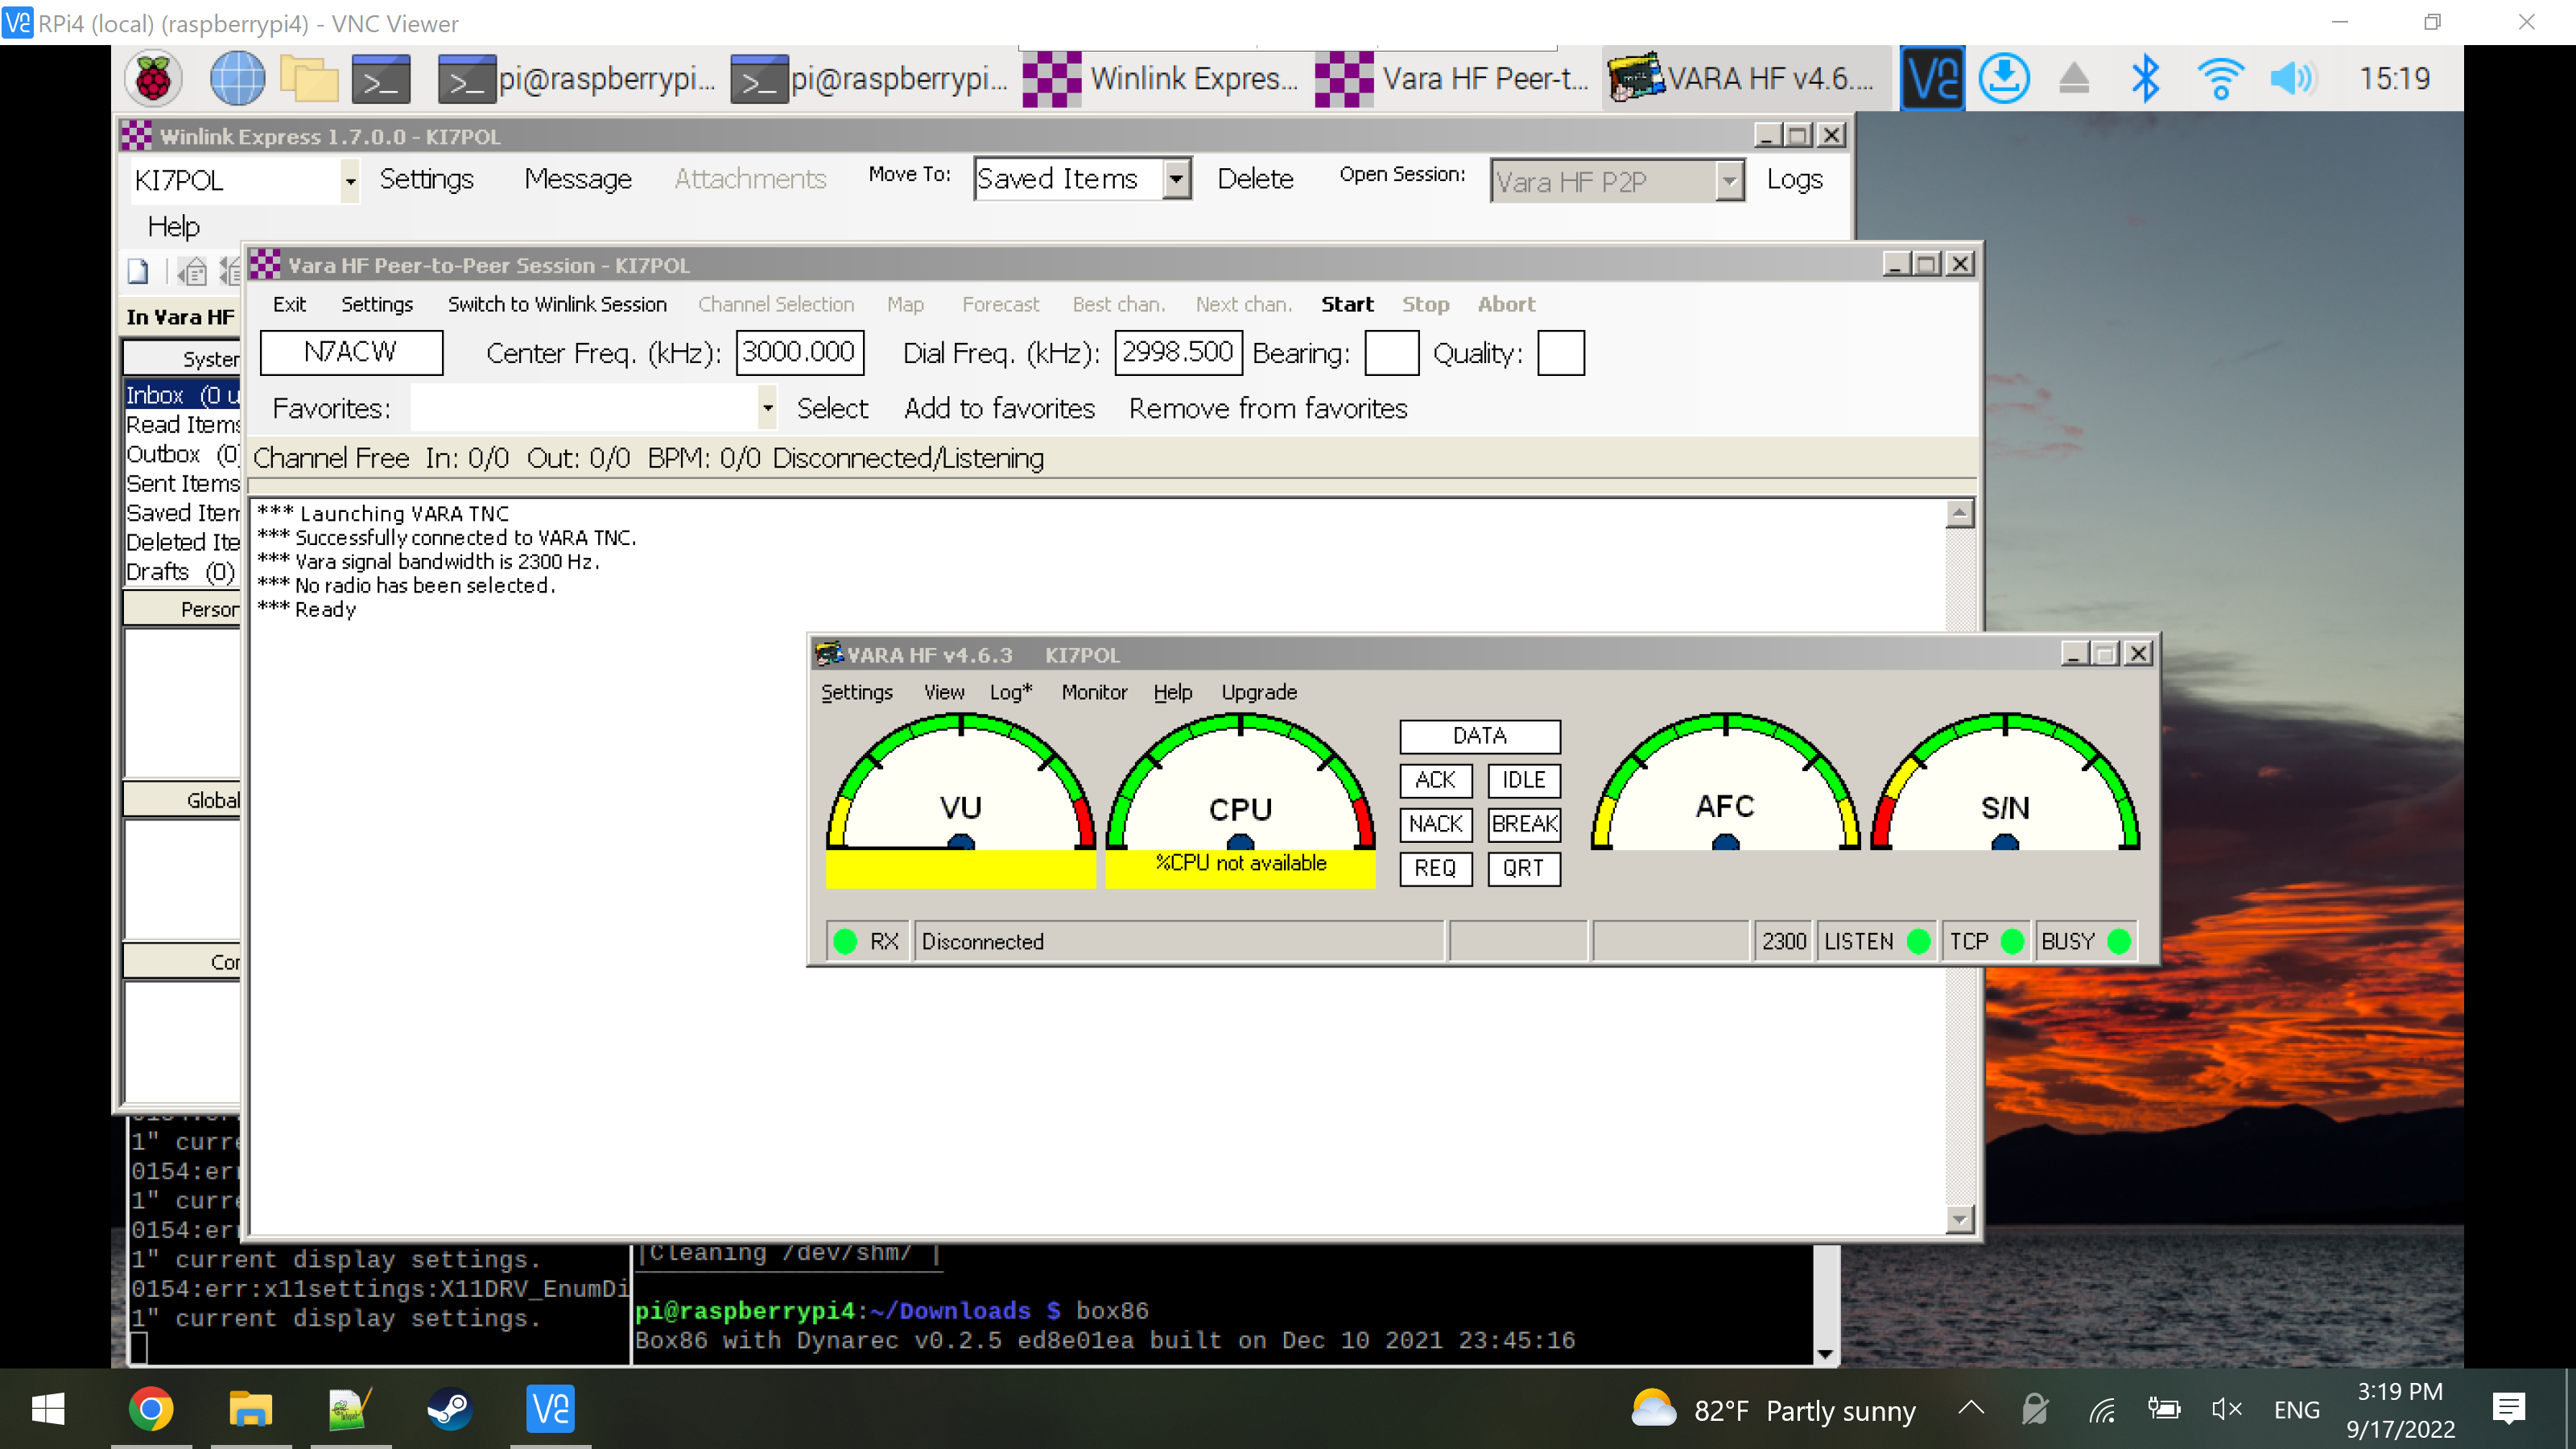Click Start in the Peer-to-Peer session
The width and height of the screenshot is (2576, 1449).
click(x=1347, y=304)
